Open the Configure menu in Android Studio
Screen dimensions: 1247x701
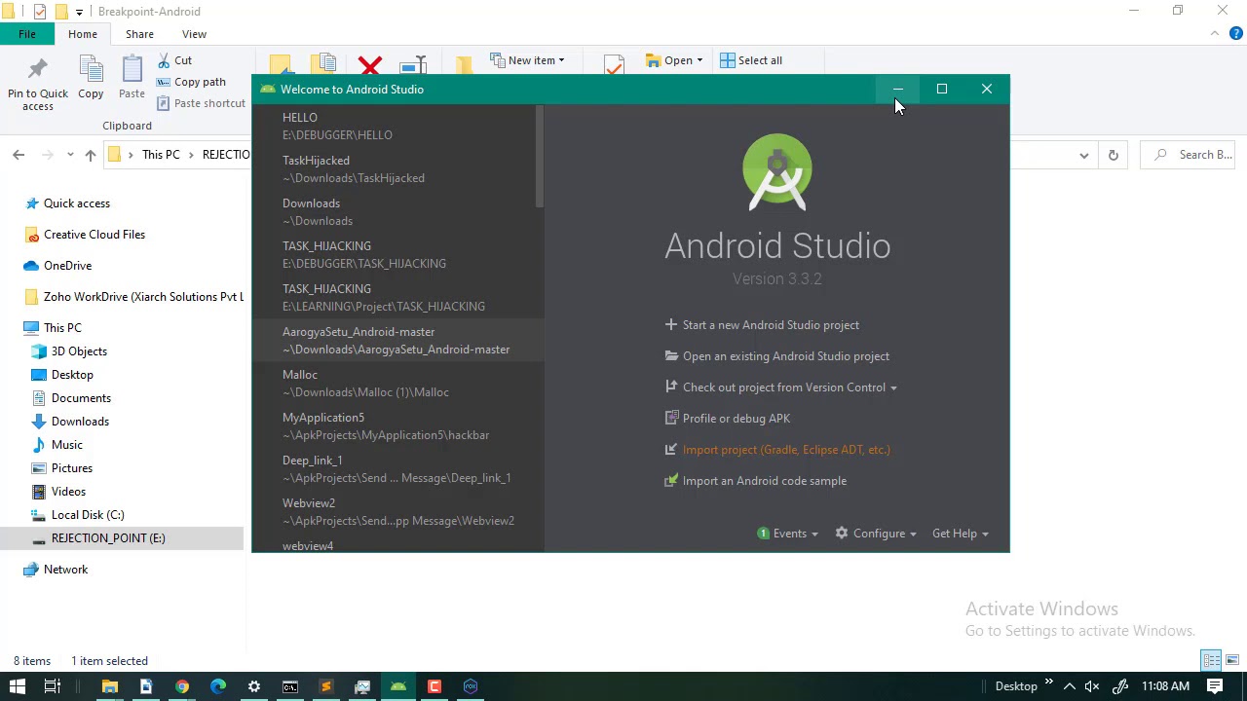pos(876,534)
